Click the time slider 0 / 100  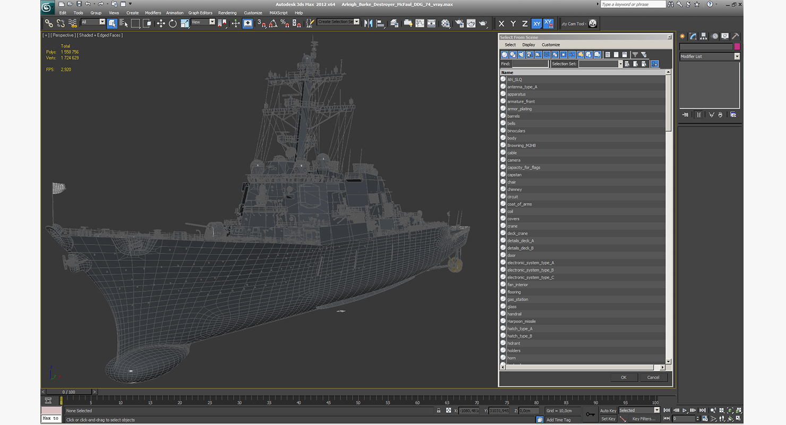pos(69,392)
